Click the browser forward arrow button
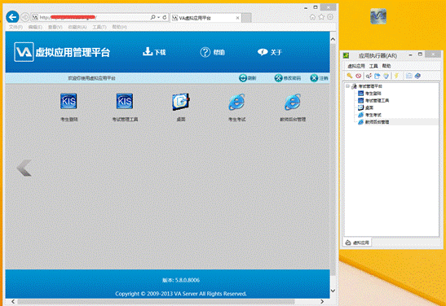Screen dimensions: 446x306 [x=25, y=18]
